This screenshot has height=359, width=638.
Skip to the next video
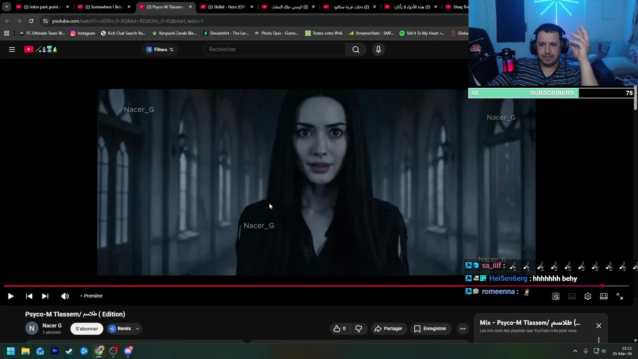[45, 296]
